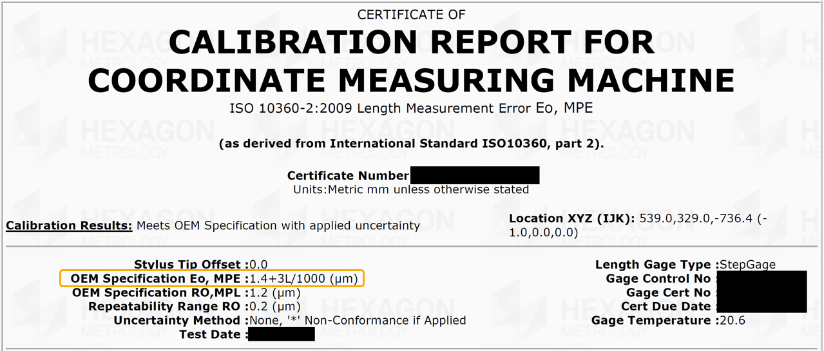Click the 'Uncertainty Method' label
Screen dimensions: 824x351
[181, 321]
